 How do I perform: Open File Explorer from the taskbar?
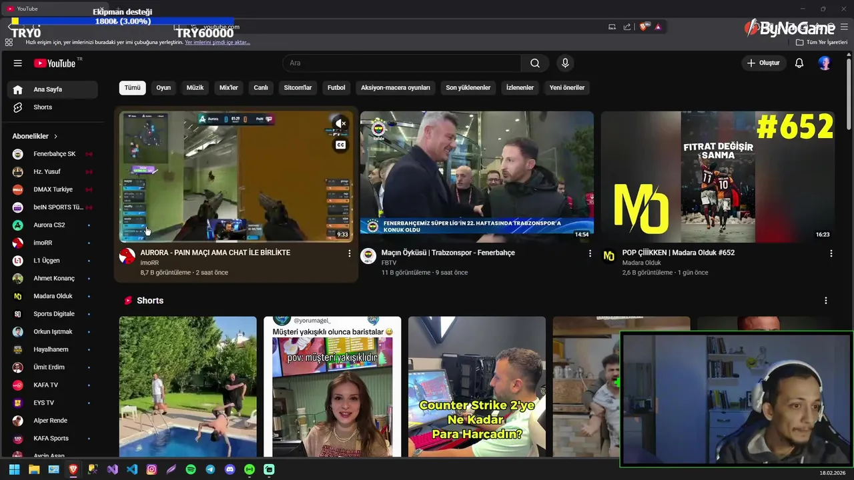tap(34, 469)
